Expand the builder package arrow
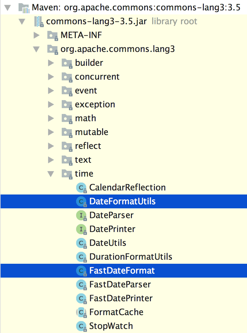 click(x=51, y=63)
